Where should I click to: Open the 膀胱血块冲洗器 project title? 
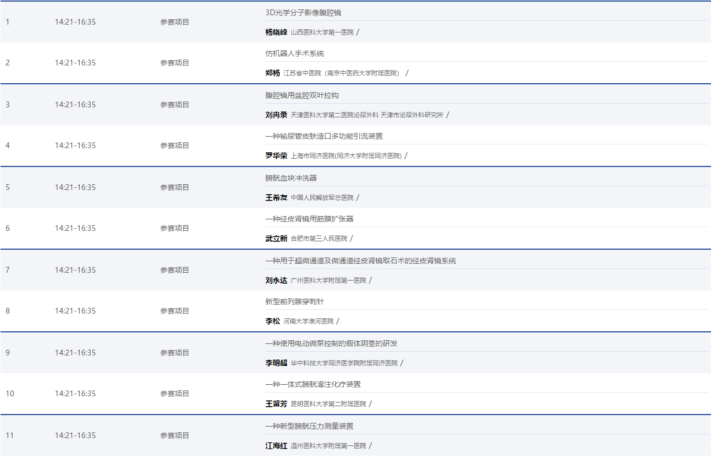(x=291, y=178)
